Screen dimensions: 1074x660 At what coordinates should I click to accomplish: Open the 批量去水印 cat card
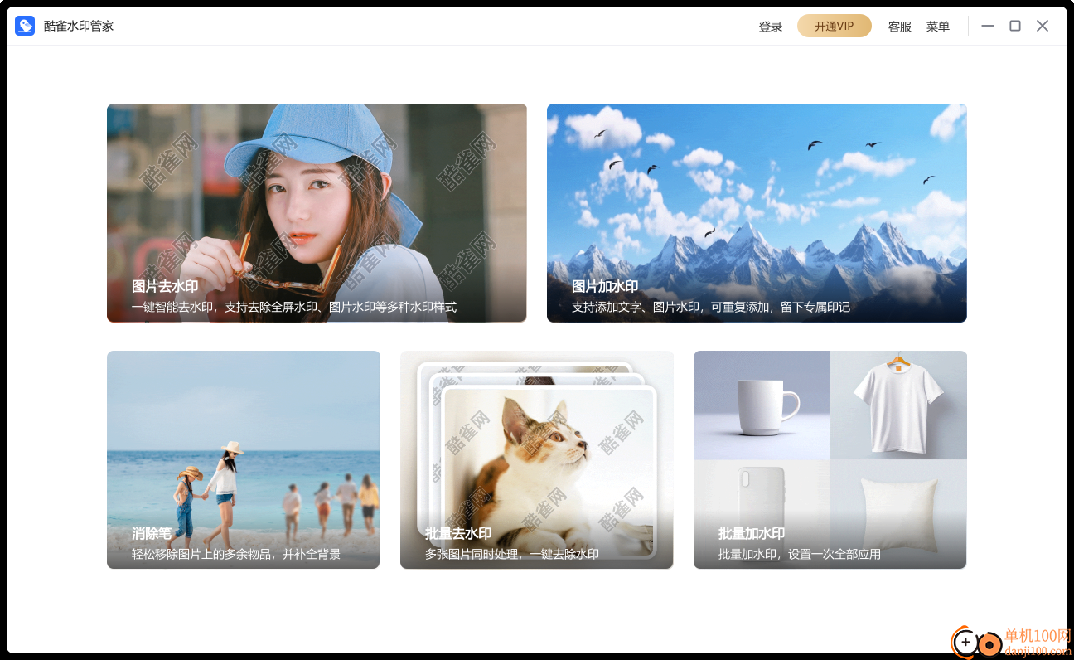[x=537, y=459]
